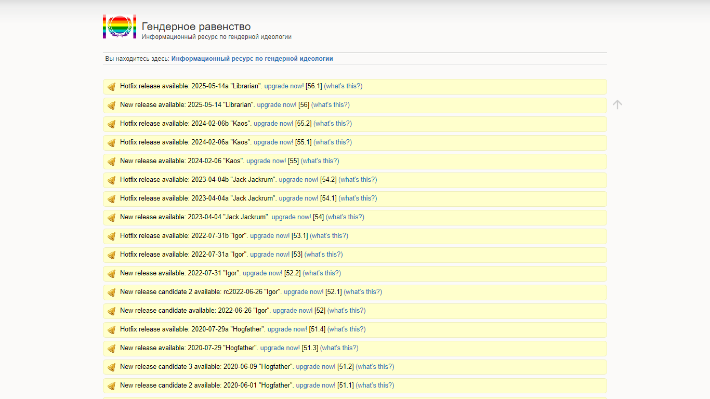Viewport: 710px width, 399px height.
Task: Open what's this? link for [54]
Action: click(x=345, y=217)
